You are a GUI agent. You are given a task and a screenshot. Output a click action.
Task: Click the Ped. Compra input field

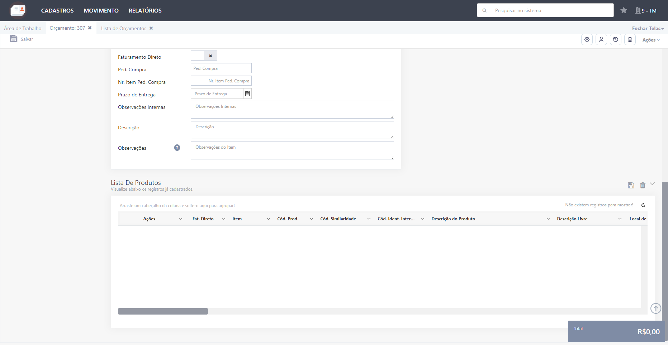pyautogui.click(x=221, y=68)
